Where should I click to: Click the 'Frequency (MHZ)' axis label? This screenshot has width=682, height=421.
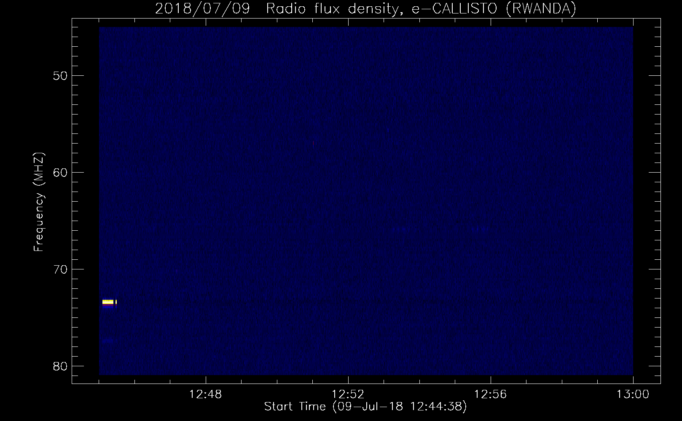coord(39,202)
